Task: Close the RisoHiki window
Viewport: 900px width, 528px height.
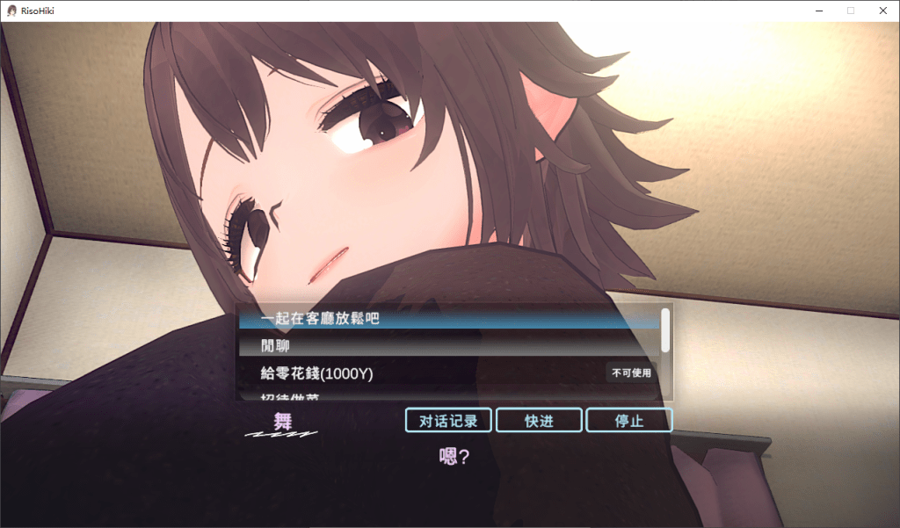Action: (882, 11)
